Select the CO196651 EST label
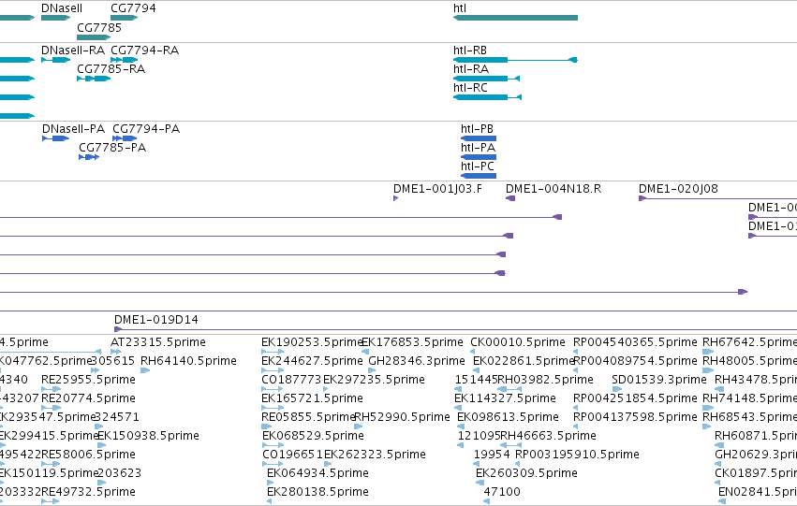Viewport: 797px width, 506px height. (292, 455)
